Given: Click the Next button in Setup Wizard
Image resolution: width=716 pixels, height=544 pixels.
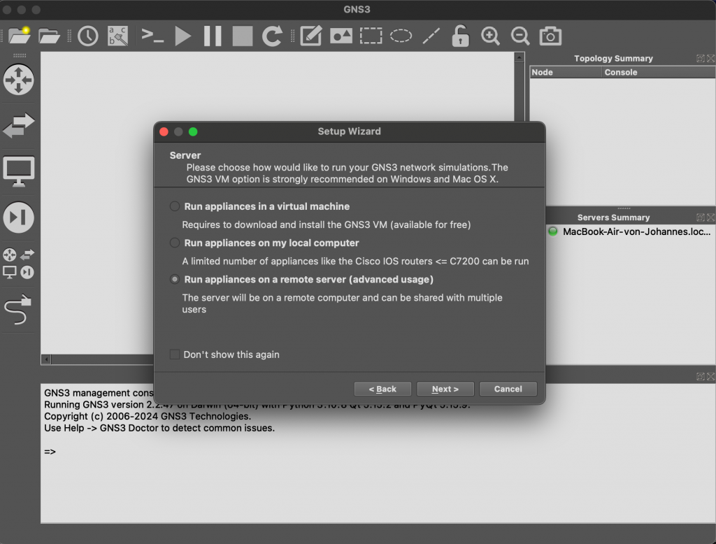Looking at the screenshot, I should pos(445,389).
